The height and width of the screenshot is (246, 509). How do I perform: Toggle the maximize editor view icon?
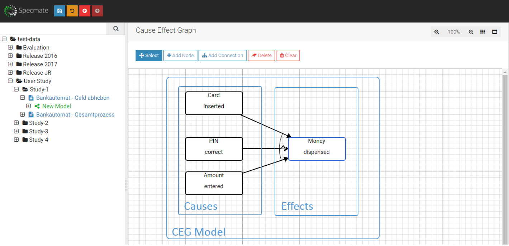[x=495, y=32]
